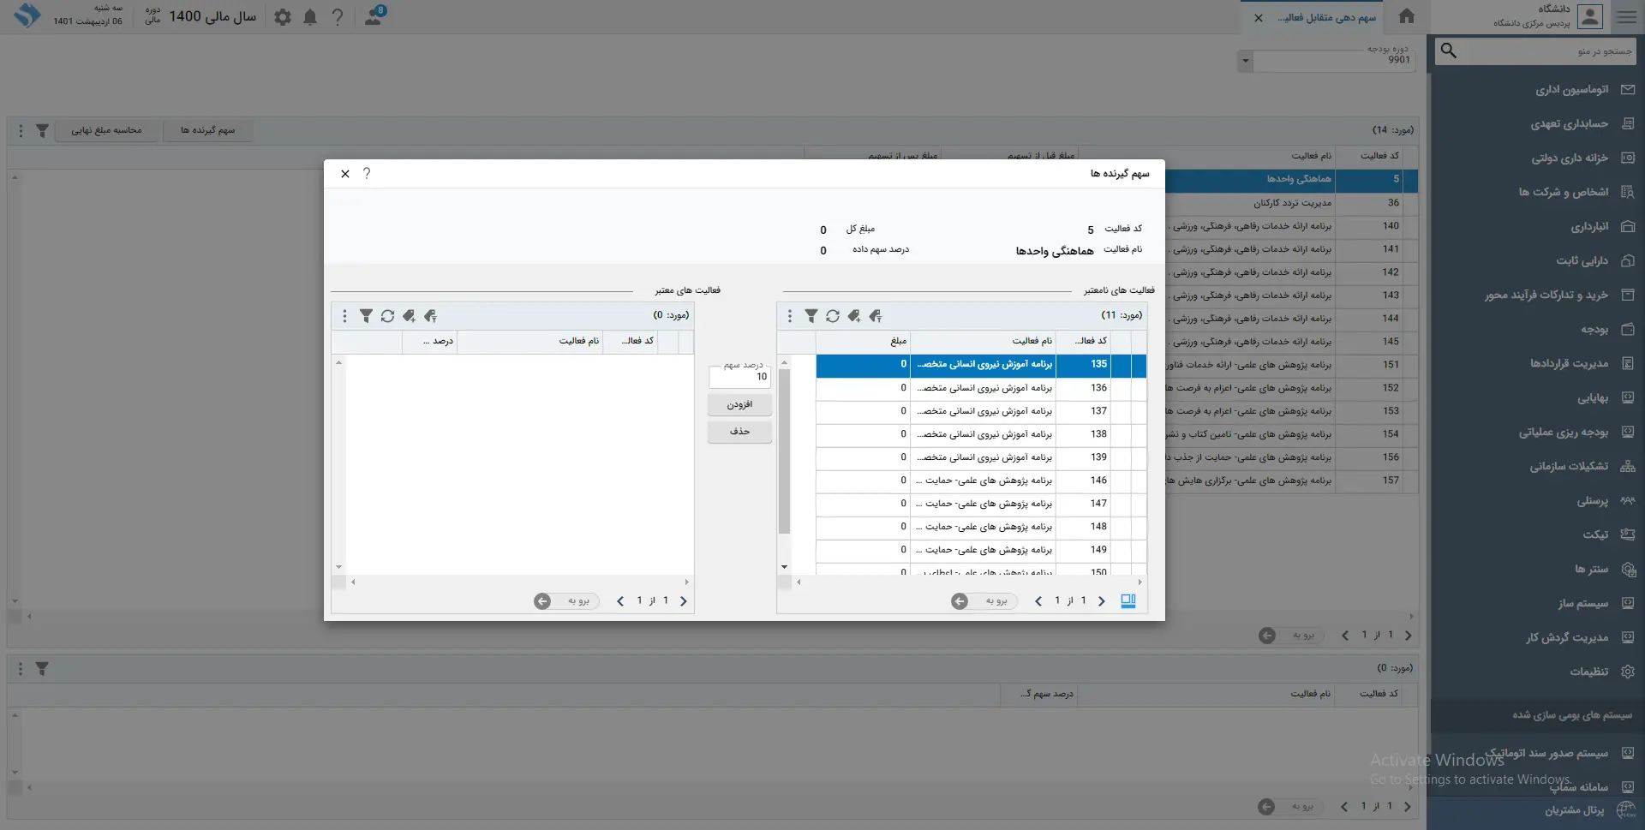Image resolution: width=1645 pixels, height=830 pixels.
Task: Open the three-dot menu of the invalid activities list
Action: [x=789, y=316]
